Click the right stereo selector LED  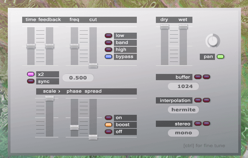tap(206, 124)
